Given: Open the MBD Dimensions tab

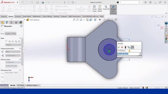Looking at the screenshot, I should coord(75,16).
